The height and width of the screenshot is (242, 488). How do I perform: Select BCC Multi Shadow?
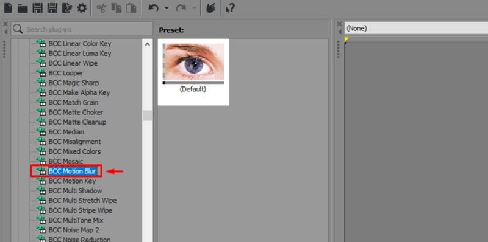75,191
